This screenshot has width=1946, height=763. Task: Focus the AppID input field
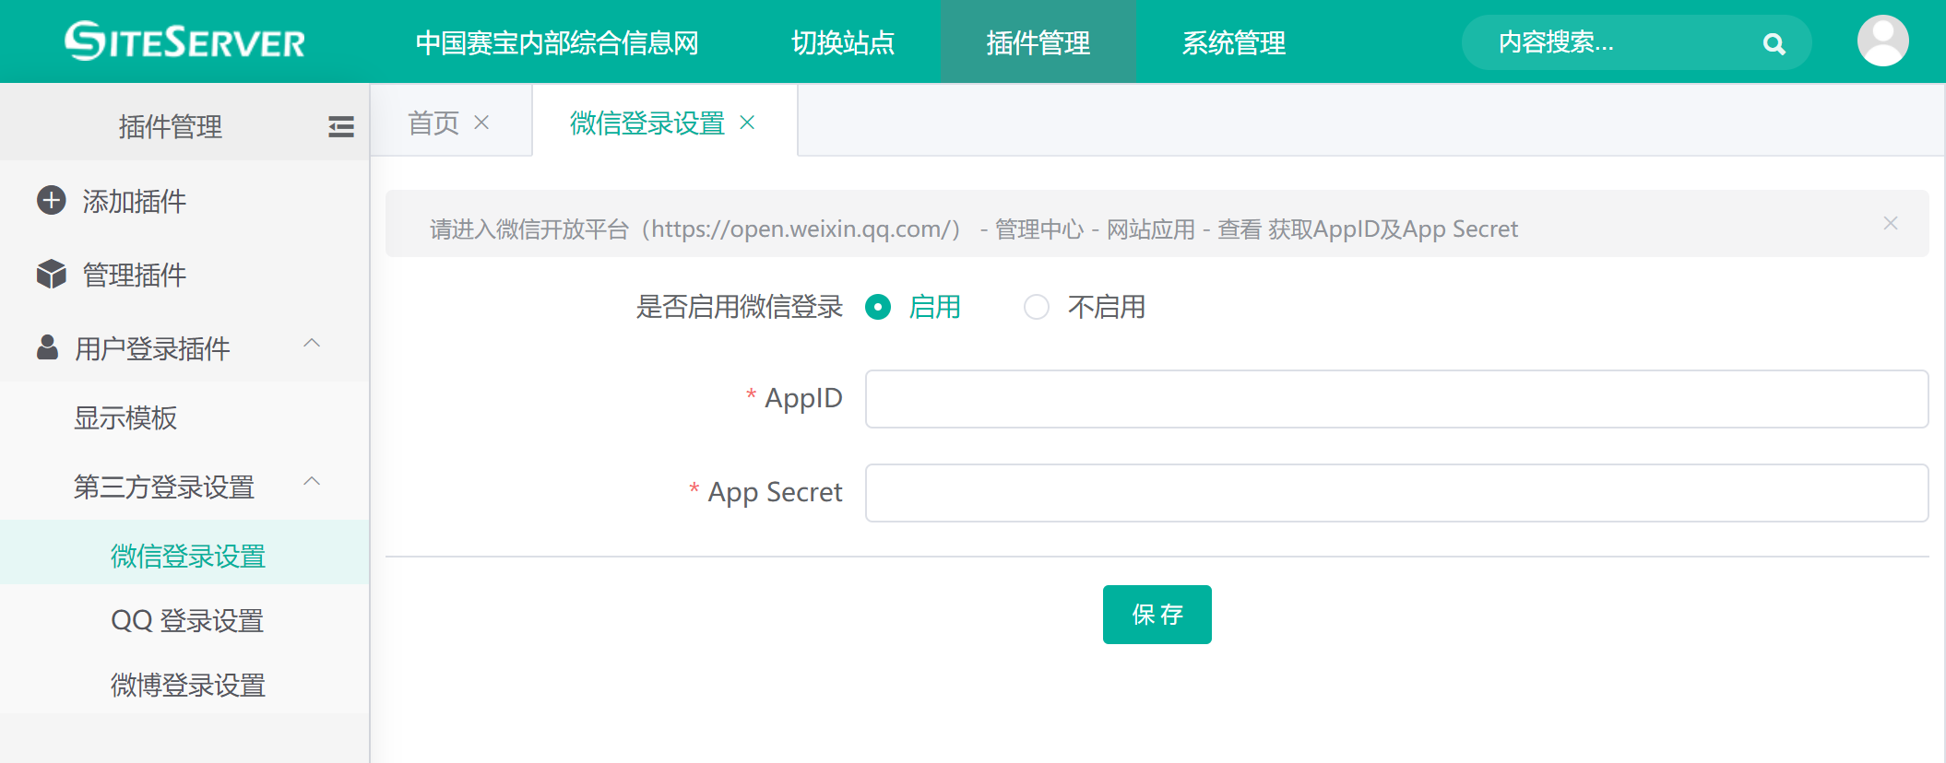1395,399
